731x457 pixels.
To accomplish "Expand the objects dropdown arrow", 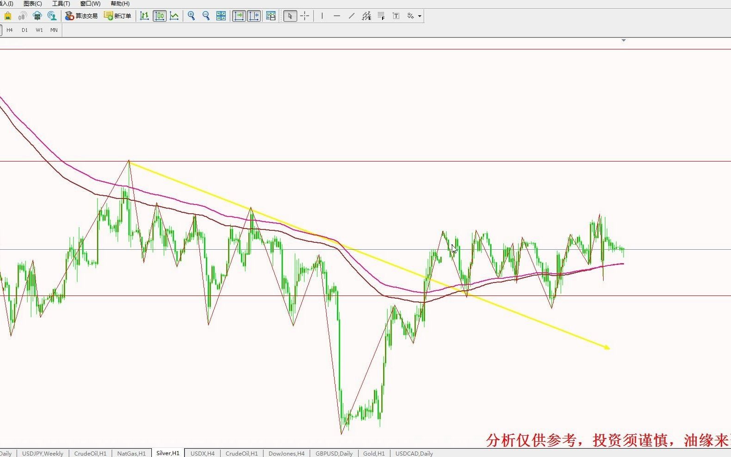I will pos(420,16).
